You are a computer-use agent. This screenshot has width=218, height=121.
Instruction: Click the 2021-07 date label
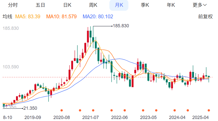pos(91,117)
